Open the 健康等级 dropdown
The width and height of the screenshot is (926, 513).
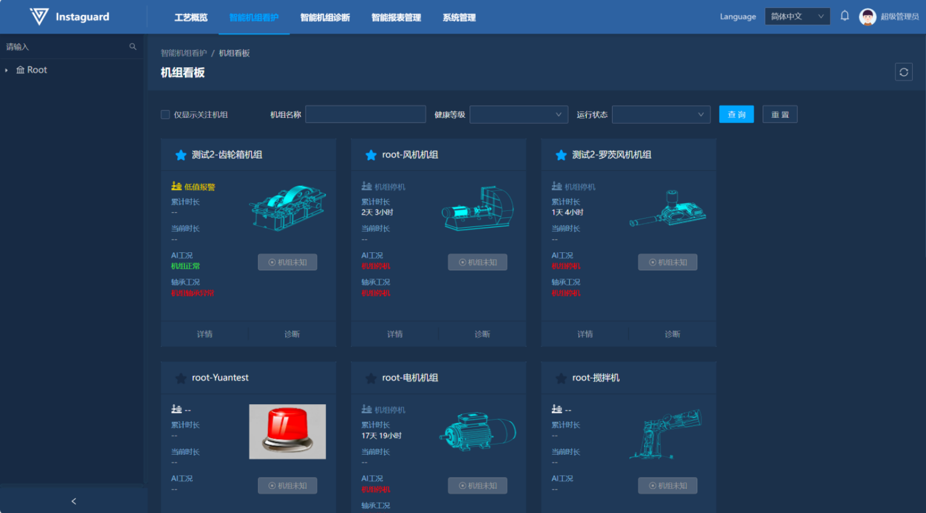[519, 114]
